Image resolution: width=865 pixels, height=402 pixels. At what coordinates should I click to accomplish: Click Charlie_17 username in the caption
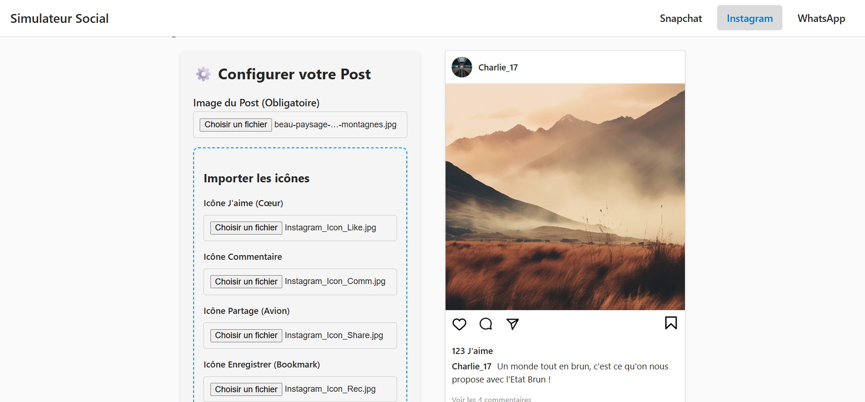coord(471,366)
